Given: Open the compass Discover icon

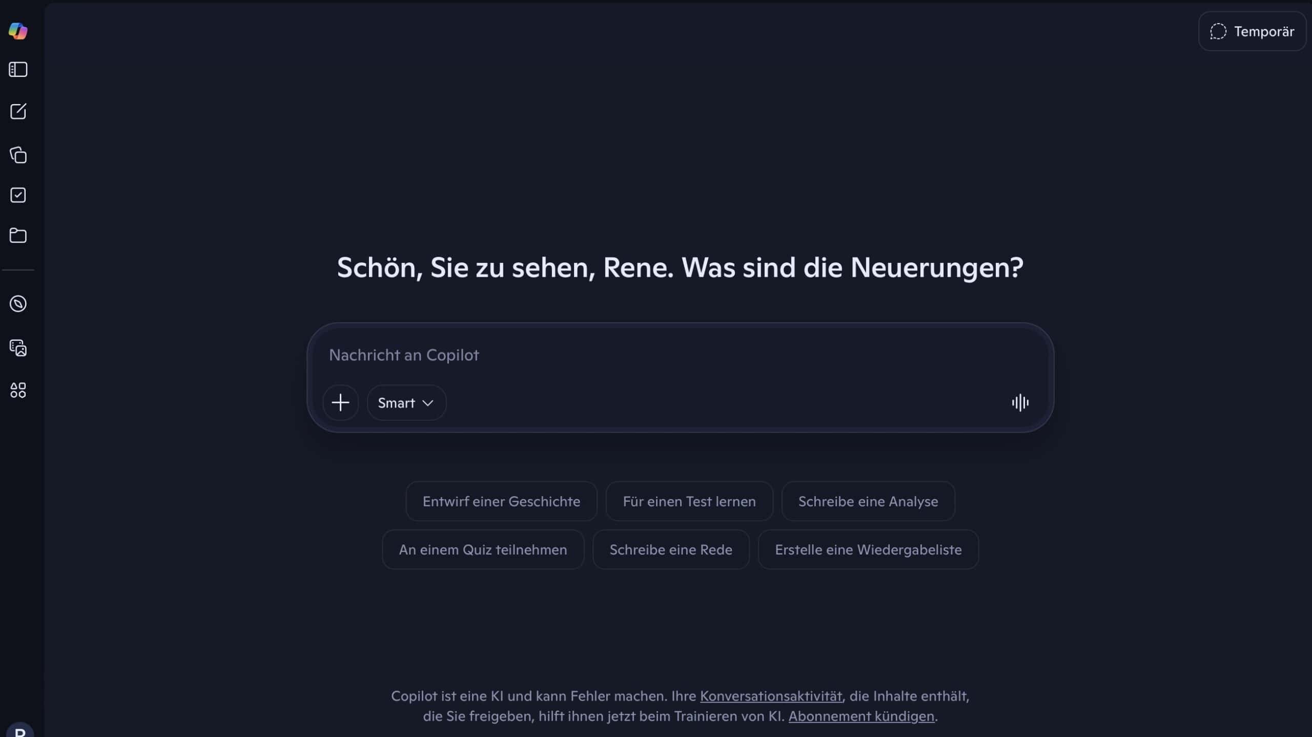Looking at the screenshot, I should (18, 304).
